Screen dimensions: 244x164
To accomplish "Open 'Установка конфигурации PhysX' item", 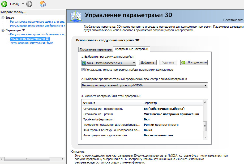I will tap(32, 43).
